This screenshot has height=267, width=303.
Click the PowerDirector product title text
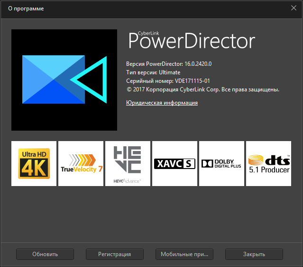(x=192, y=43)
